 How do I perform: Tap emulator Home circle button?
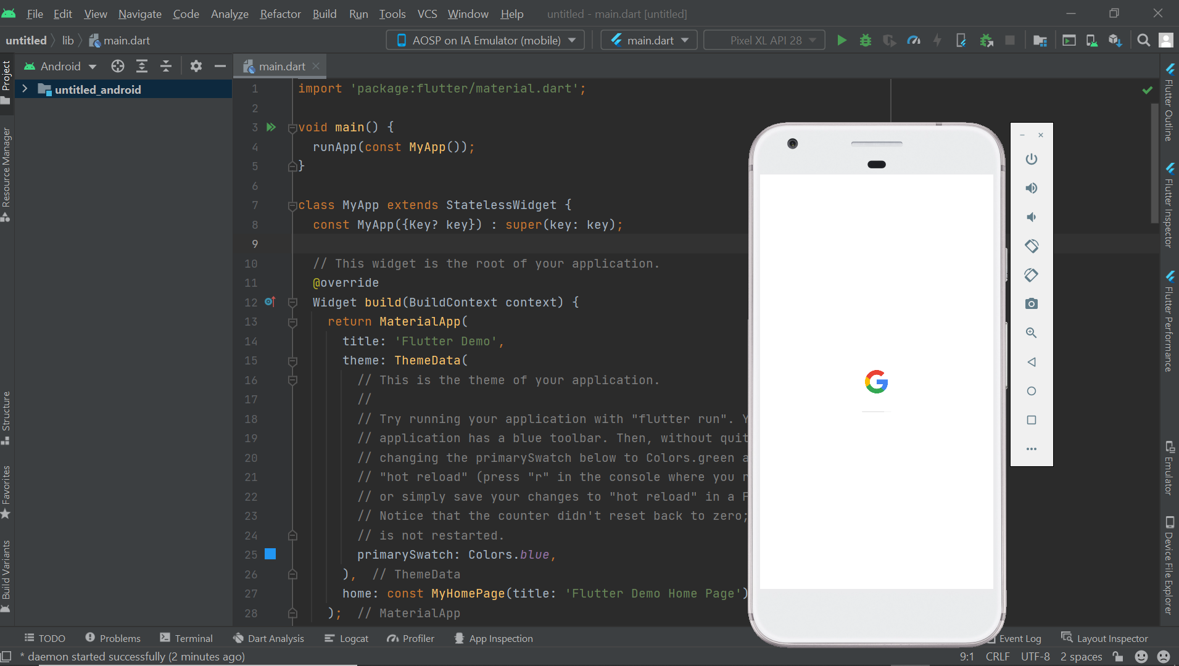point(1032,391)
